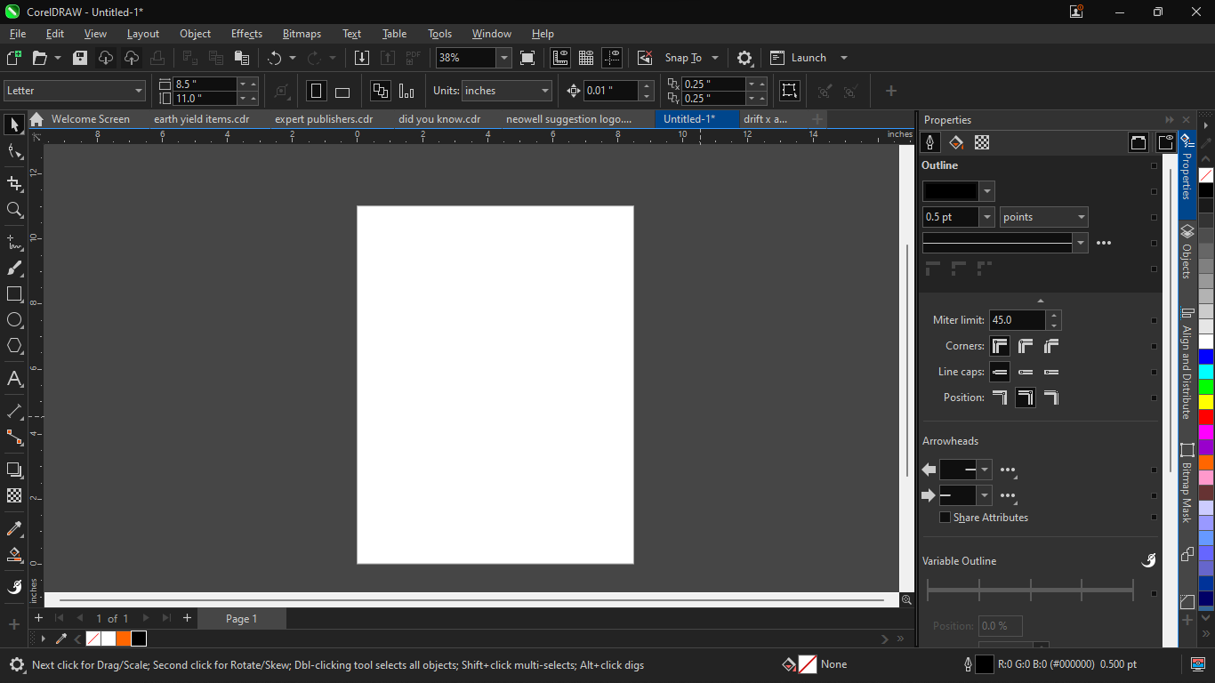Viewport: 1215px width, 683px height.
Task: Select the Transparency tool
Action: [14, 495]
